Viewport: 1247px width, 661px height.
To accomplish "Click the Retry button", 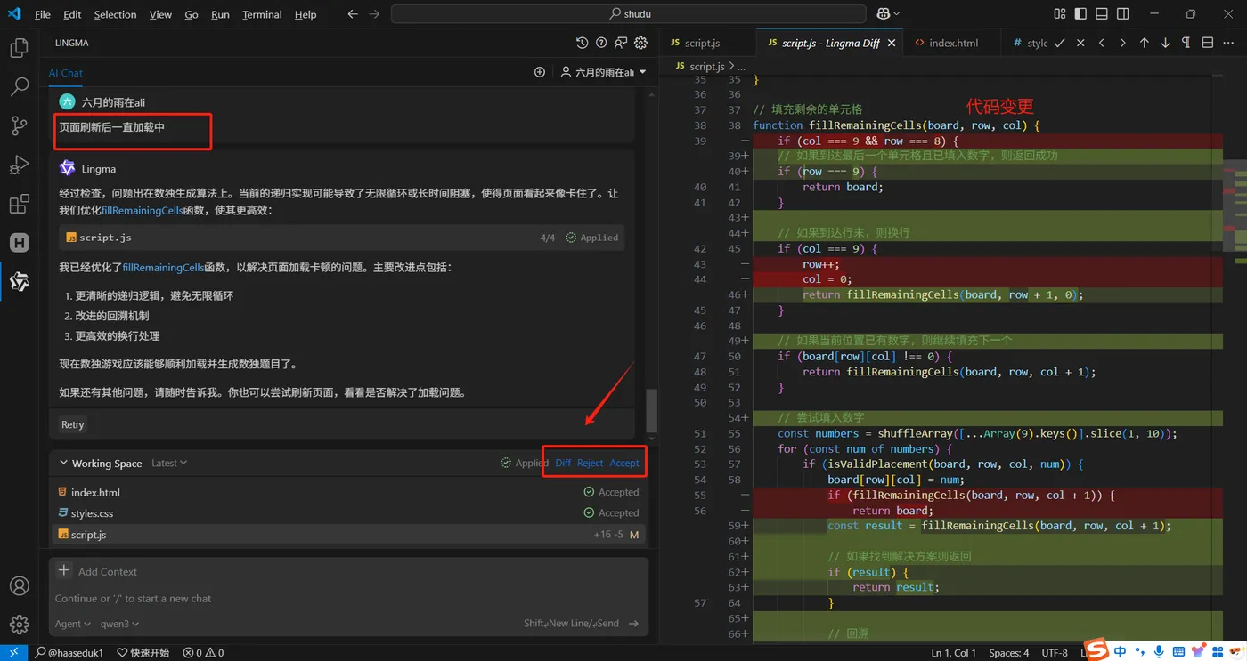I will [73, 424].
